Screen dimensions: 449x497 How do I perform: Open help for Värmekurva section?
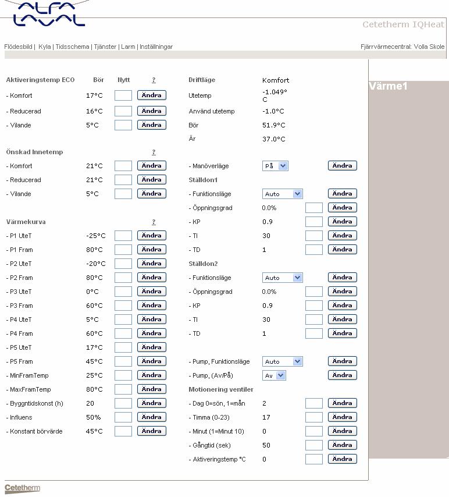[x=154, y=222]
